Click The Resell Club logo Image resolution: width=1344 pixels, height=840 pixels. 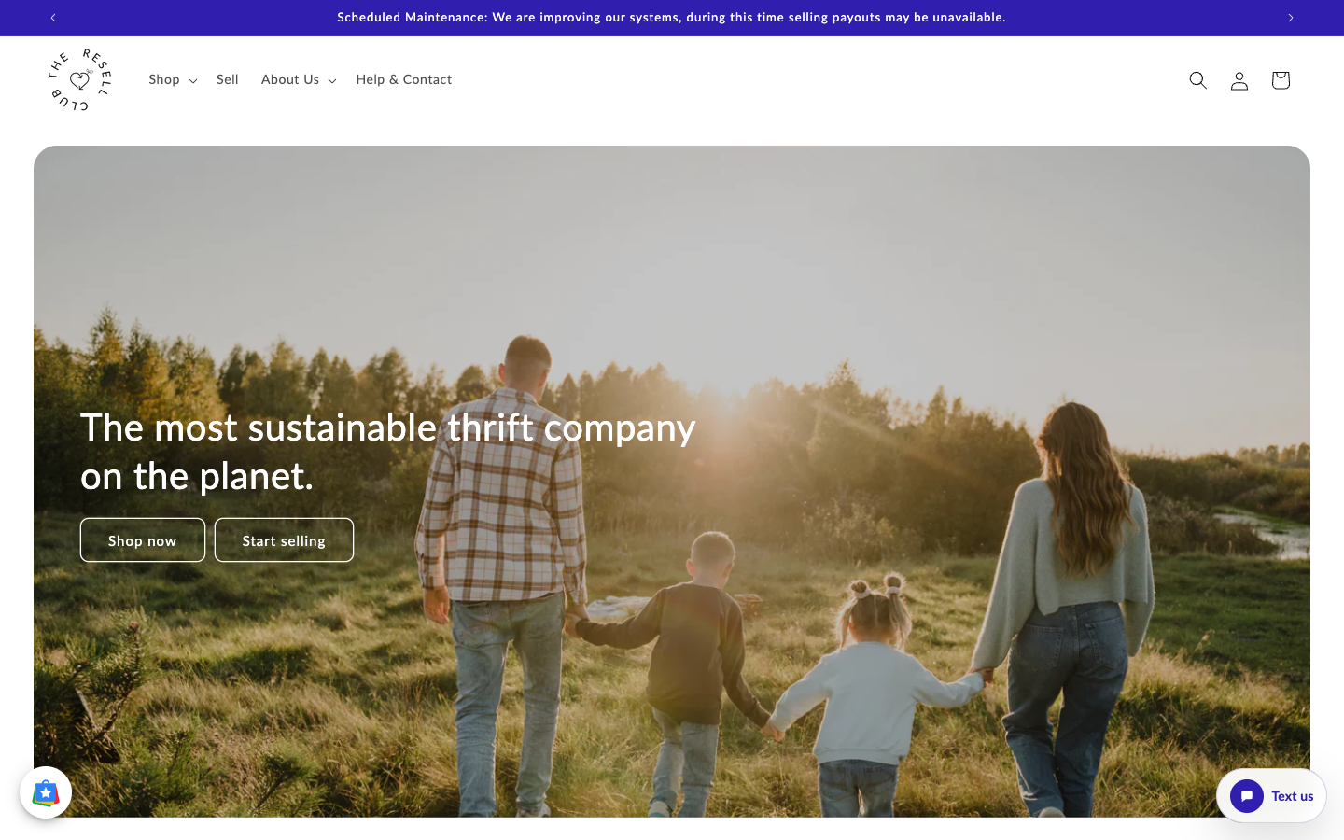(78, 79)
